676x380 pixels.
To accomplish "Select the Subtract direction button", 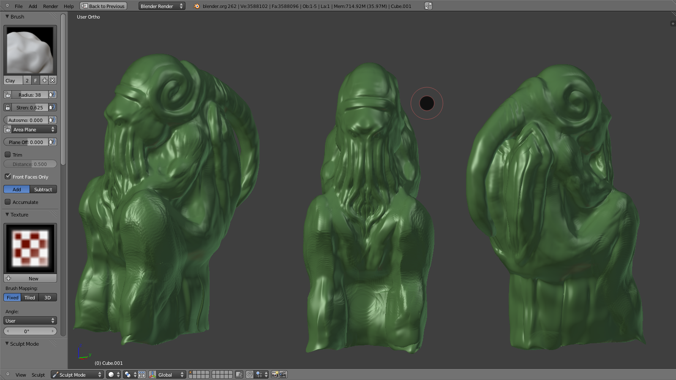I will 43,190.
